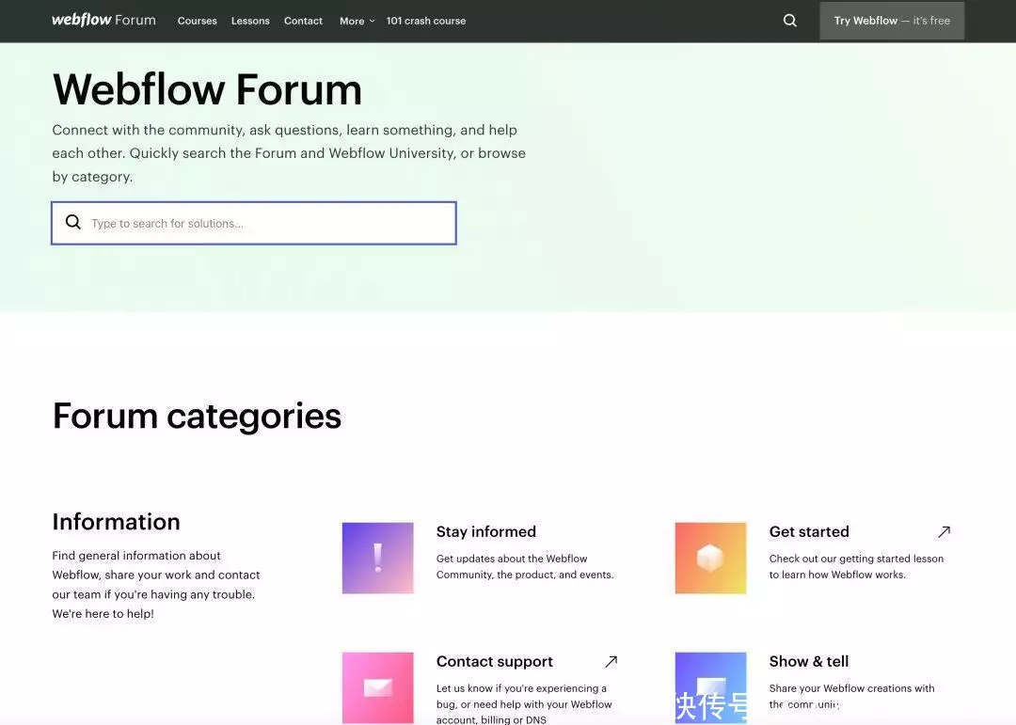Open the 101 crash course link
This screenshot has height=725, width=1016.
pos(426,21)
